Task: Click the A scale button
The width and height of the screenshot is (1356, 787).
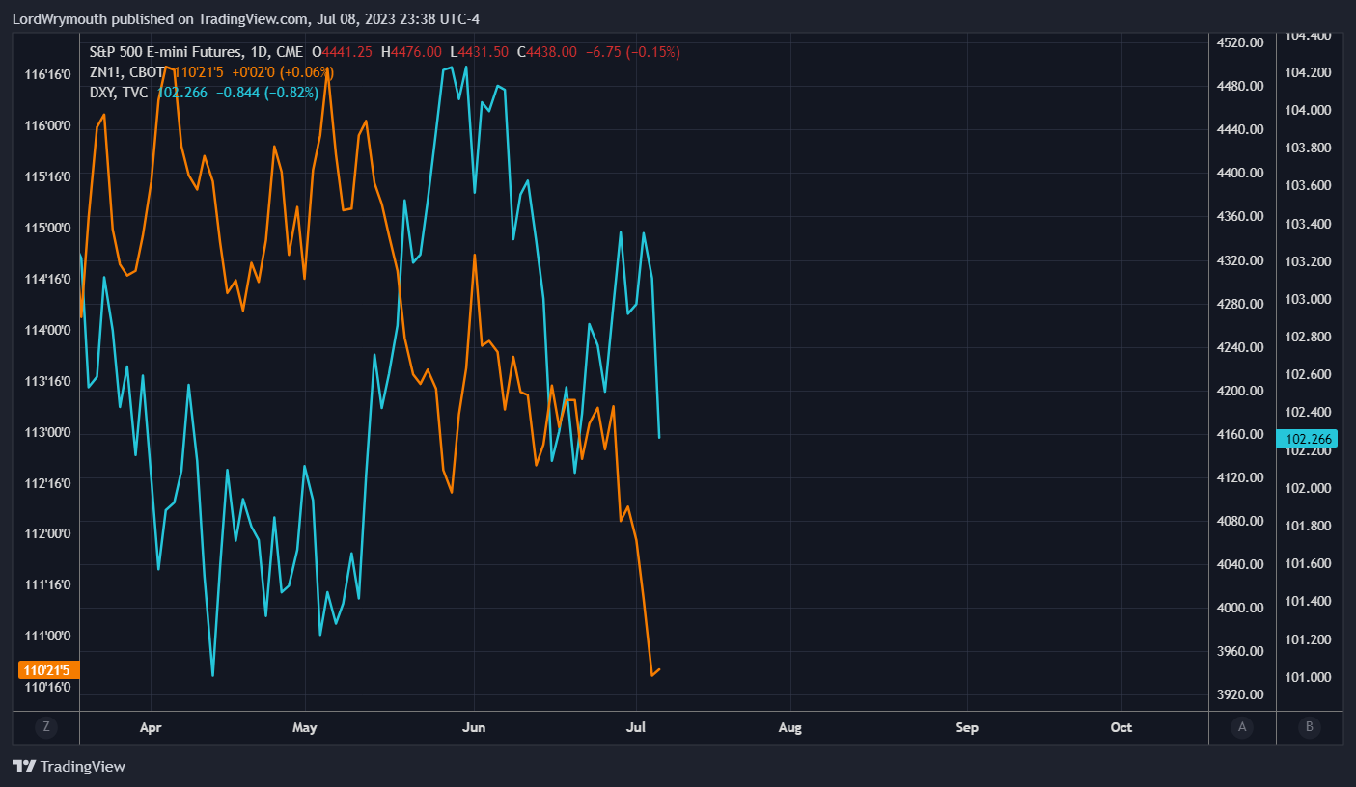Action: tap(1242, 727)
